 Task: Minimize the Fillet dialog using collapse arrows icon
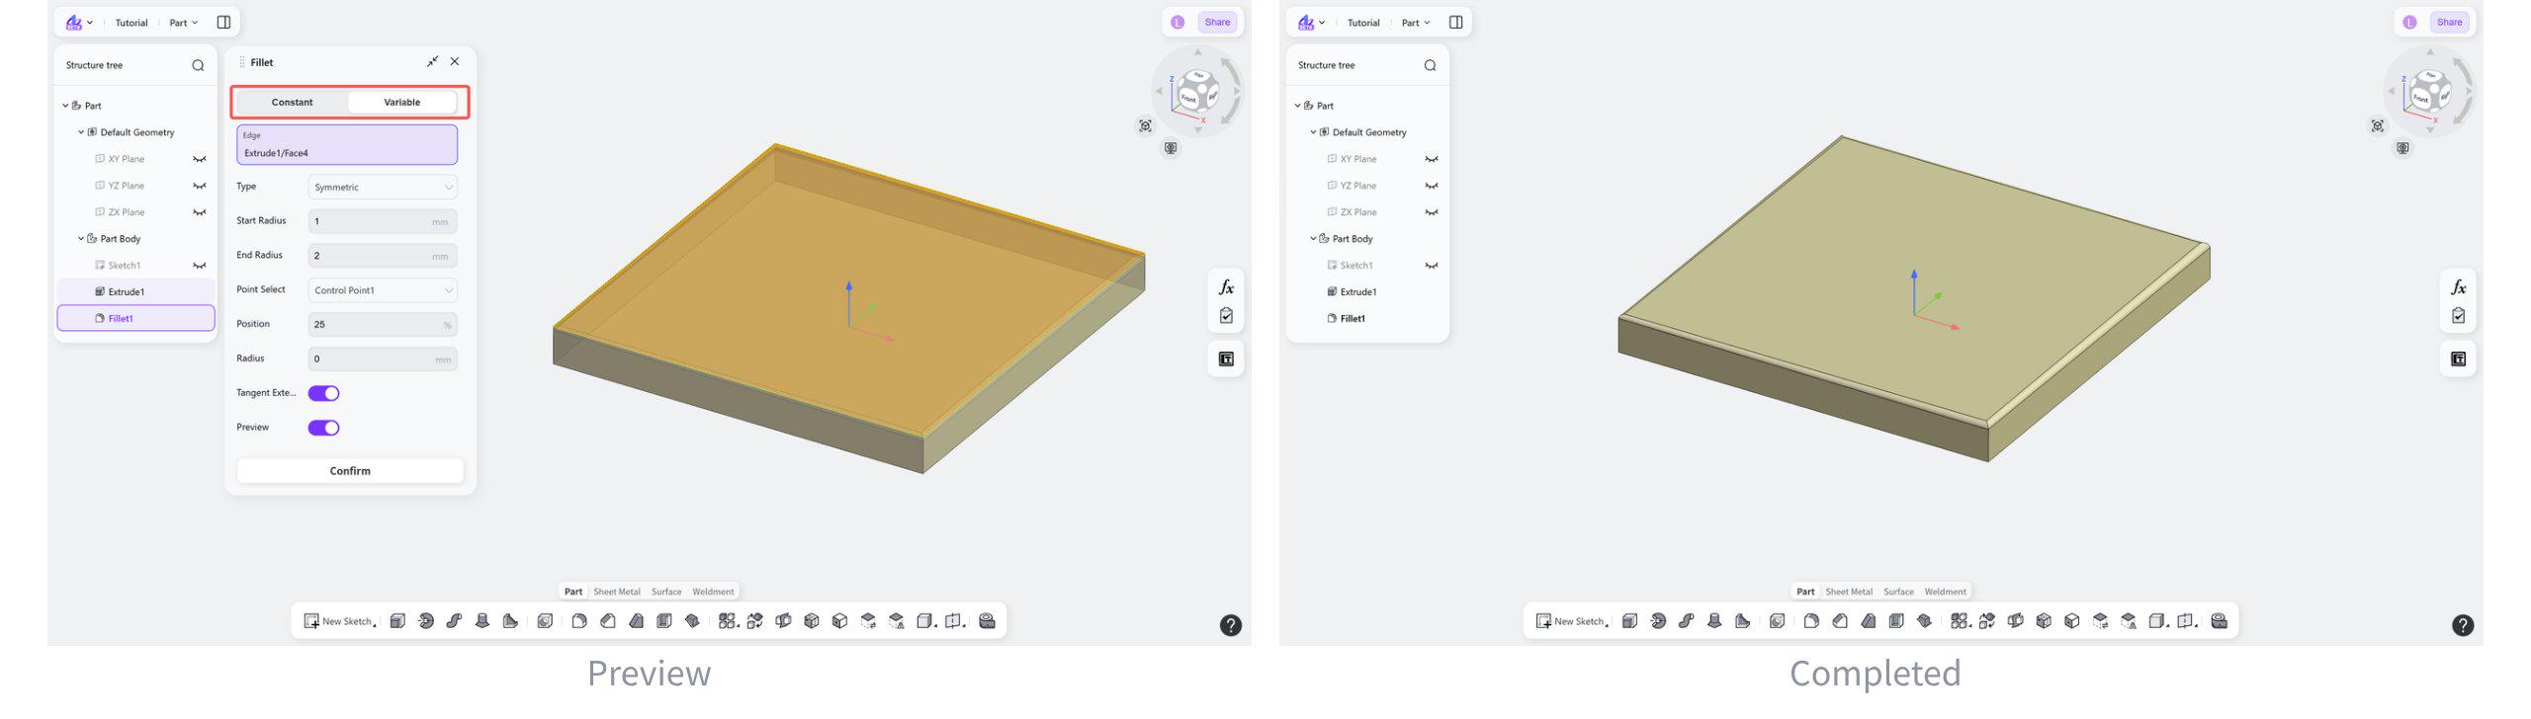432,61
